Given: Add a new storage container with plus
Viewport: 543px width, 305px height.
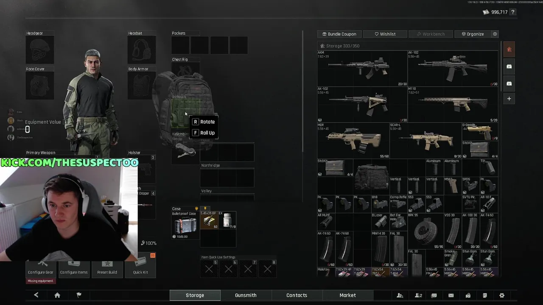Looking at the screenshot, I should (x=509, y=99).
